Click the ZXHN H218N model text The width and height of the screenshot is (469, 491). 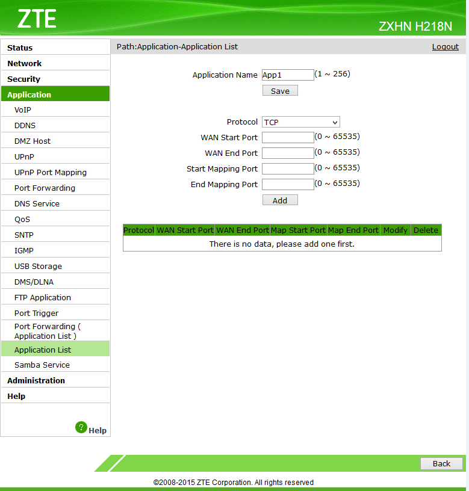point(415,26)
